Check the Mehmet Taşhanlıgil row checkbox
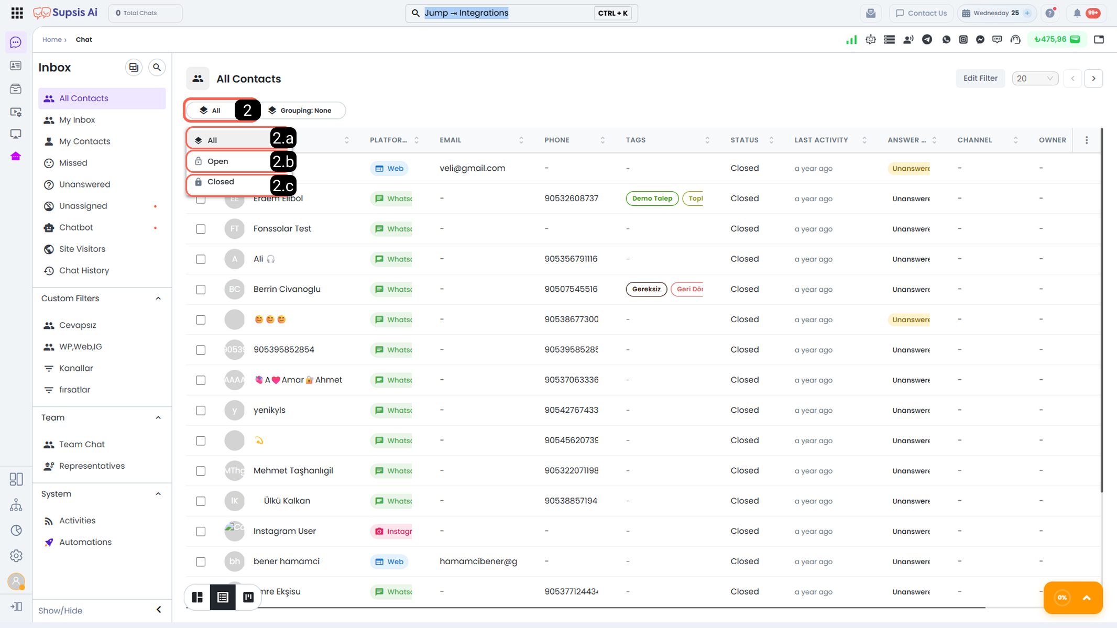The image size is (1117, 628). (201, 471)
